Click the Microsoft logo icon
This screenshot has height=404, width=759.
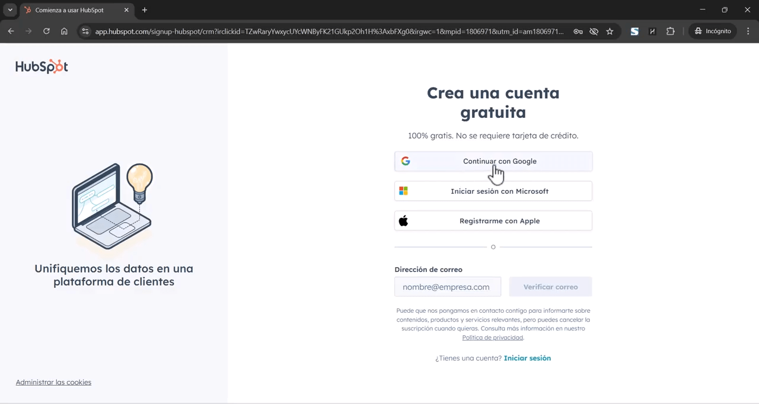coord(403,191)
